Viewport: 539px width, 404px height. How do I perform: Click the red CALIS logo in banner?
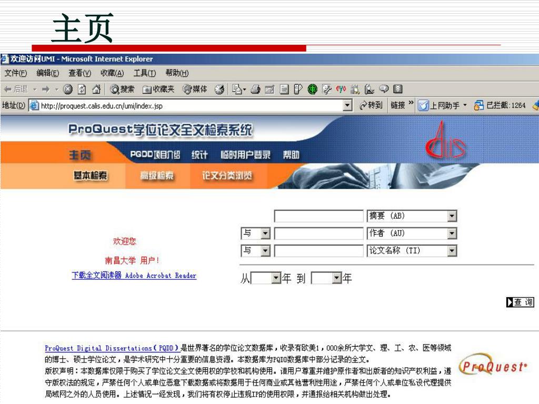coord(445,140)
